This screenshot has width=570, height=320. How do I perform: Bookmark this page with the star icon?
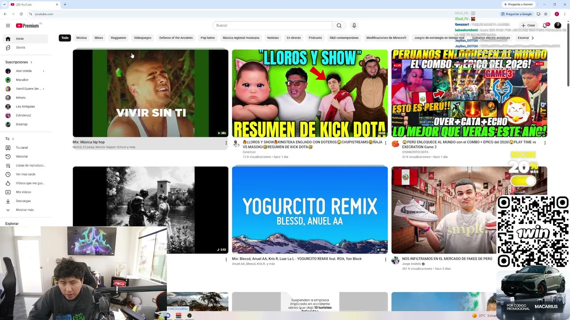[x=546, y=14]
